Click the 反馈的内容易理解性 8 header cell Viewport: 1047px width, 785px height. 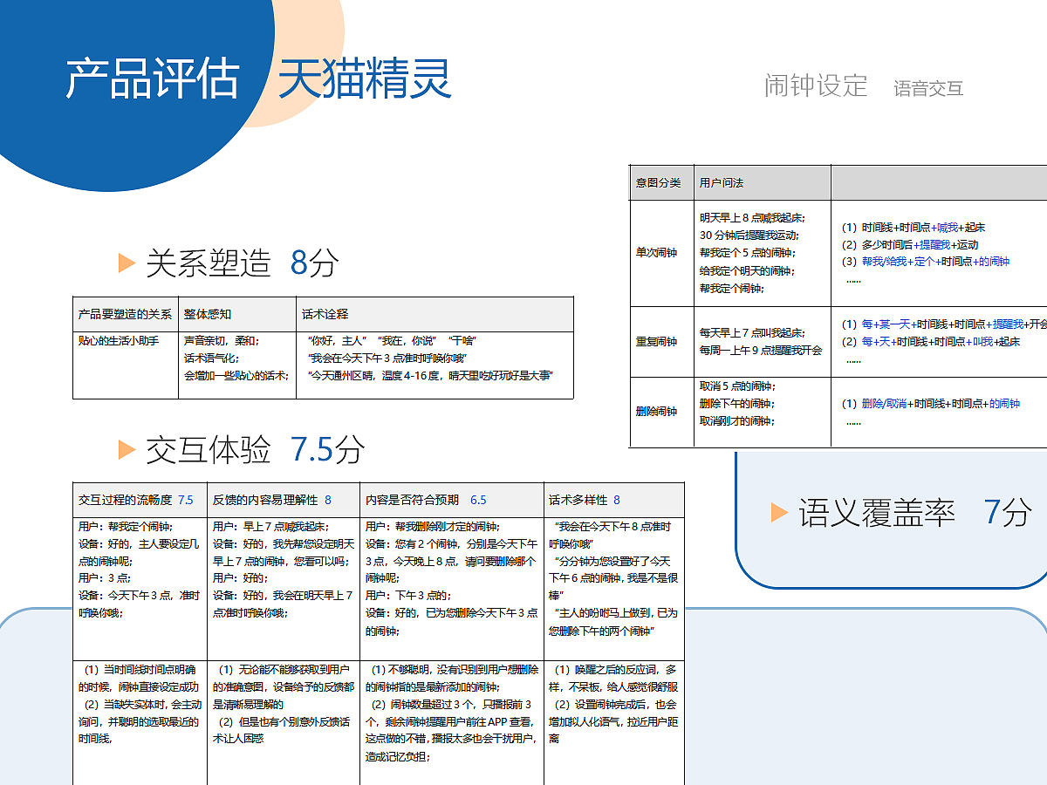coord(284,500)
